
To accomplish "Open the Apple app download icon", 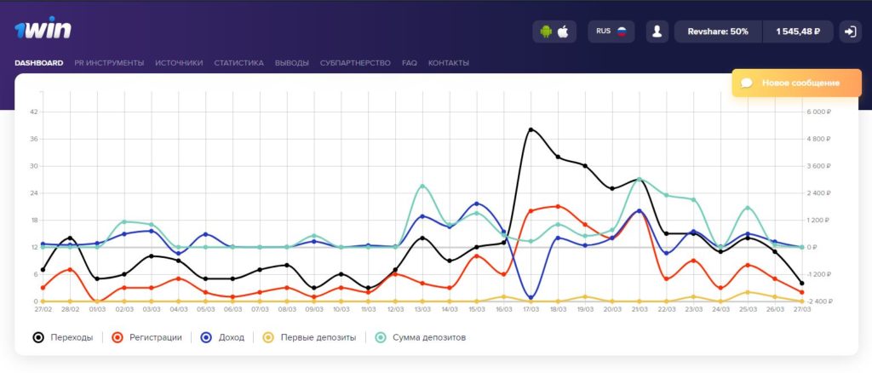I will [563, 32].
